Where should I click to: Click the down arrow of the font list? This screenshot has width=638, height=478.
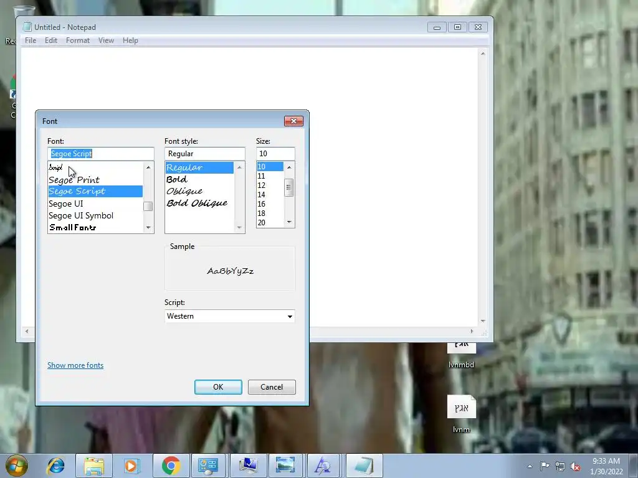[148, 228]
